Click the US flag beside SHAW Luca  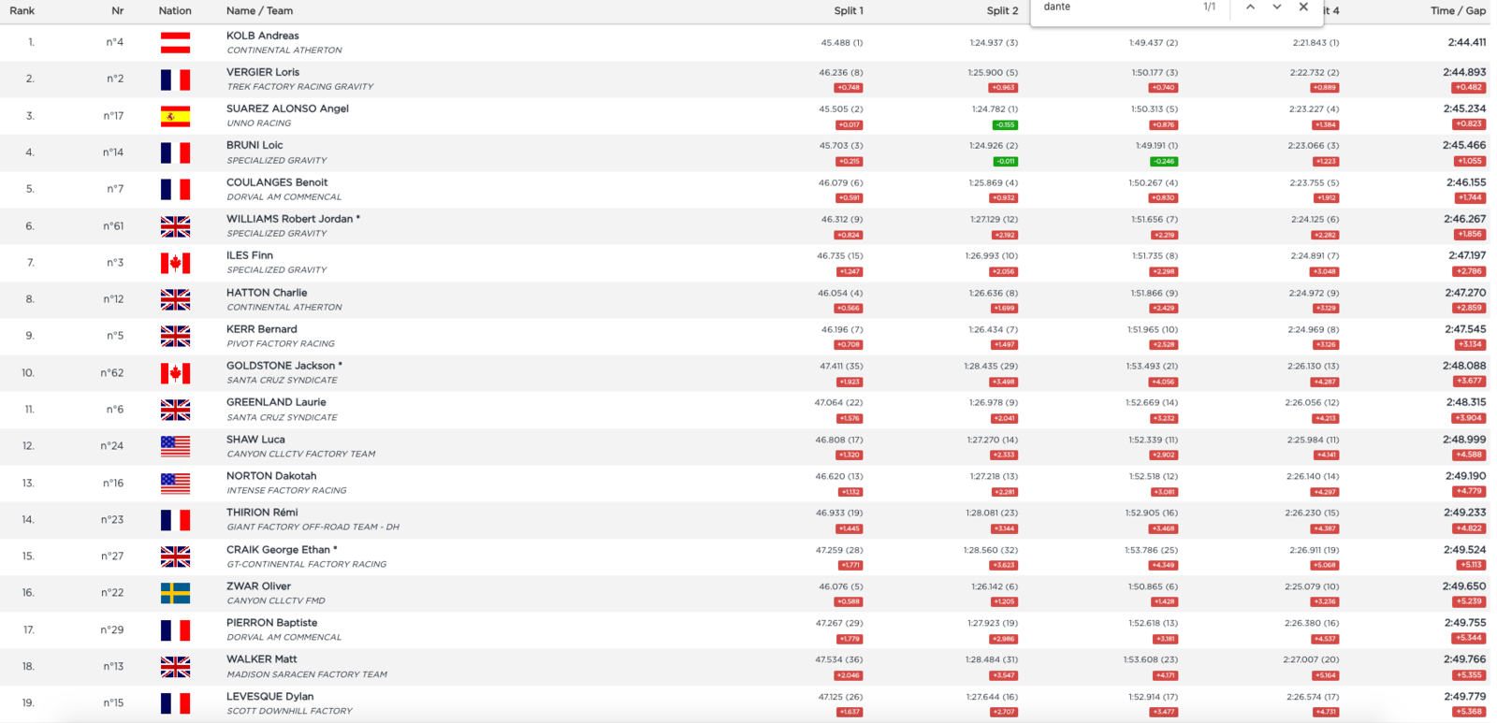(175, 447)
